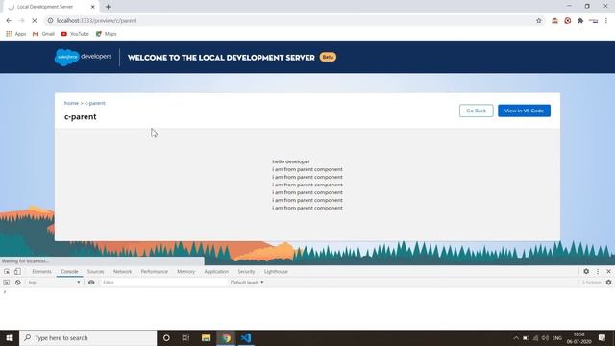Click the taskbar clock showing 06-07-2020

578,338
